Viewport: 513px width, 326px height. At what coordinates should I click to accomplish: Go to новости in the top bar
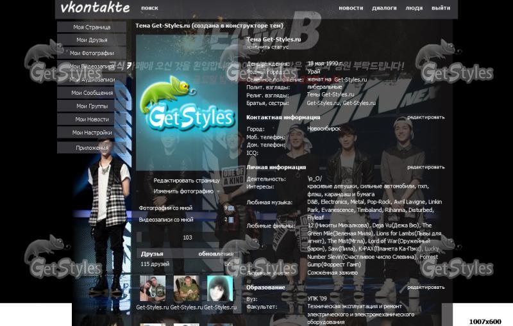[351, 8]
